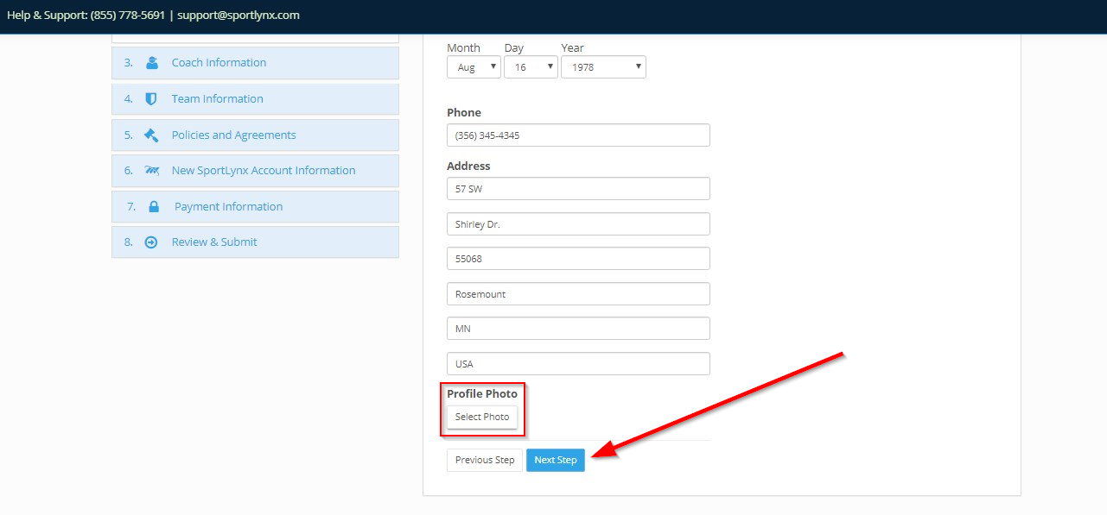Viewport: 1107px width, 515px height.
Task: Click the SportLynx logo icon in step 6
Action: (x=152, y=171)
